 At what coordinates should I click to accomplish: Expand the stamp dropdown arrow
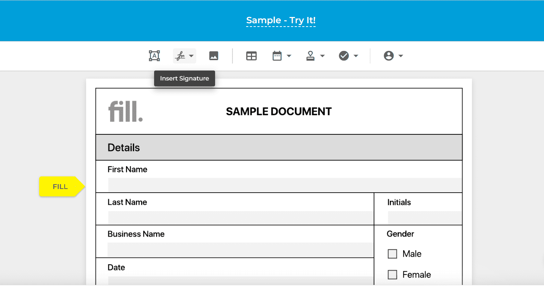322,56
